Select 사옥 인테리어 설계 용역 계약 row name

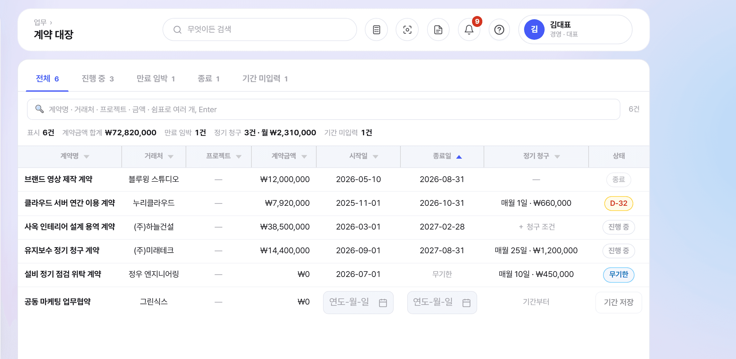[70, 227]
